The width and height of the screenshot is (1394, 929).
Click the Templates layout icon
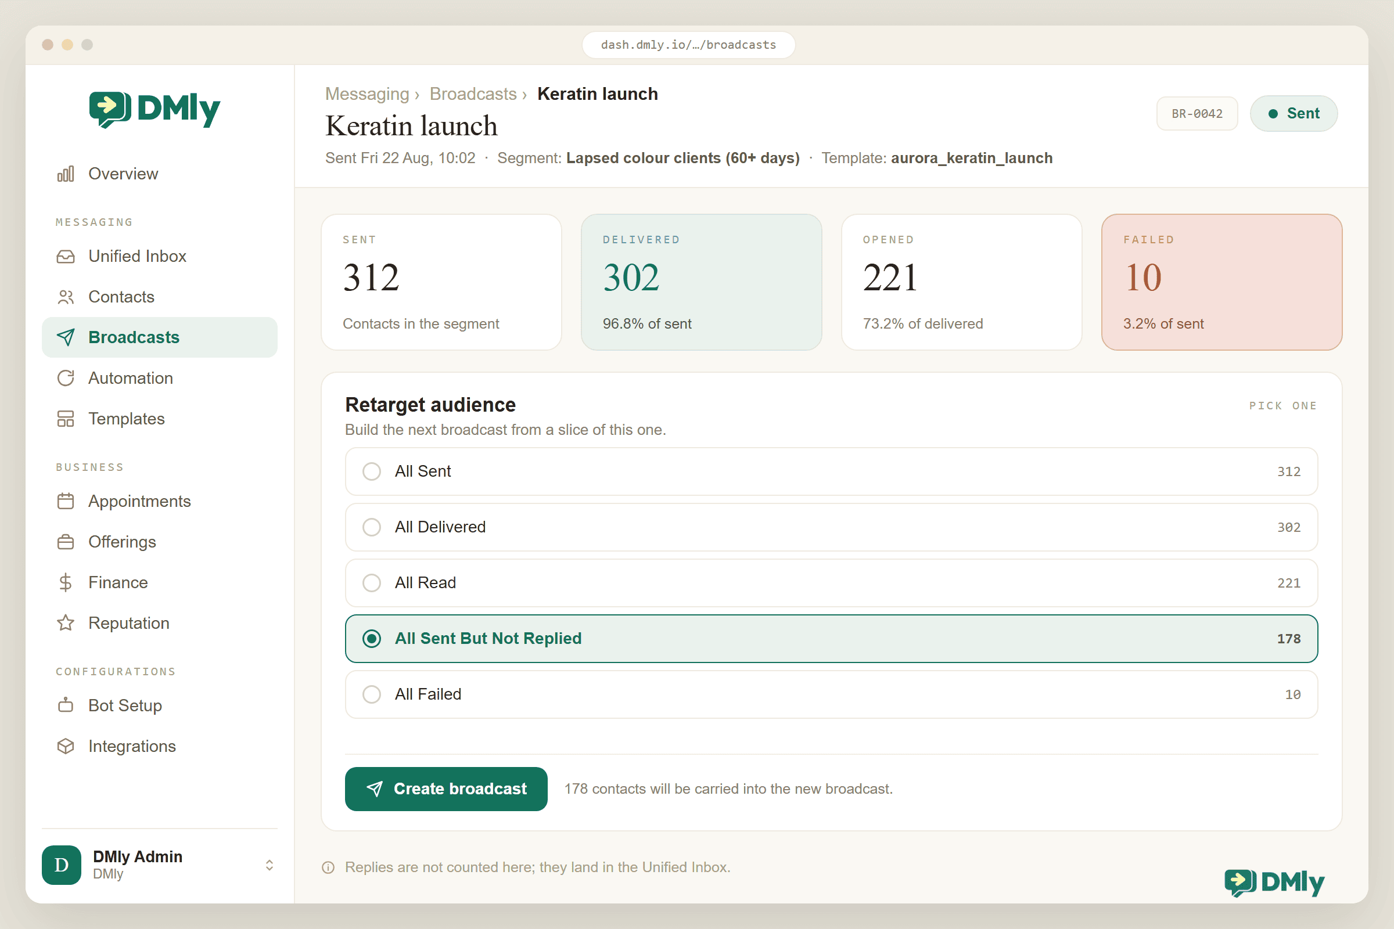tap(66, 419)
